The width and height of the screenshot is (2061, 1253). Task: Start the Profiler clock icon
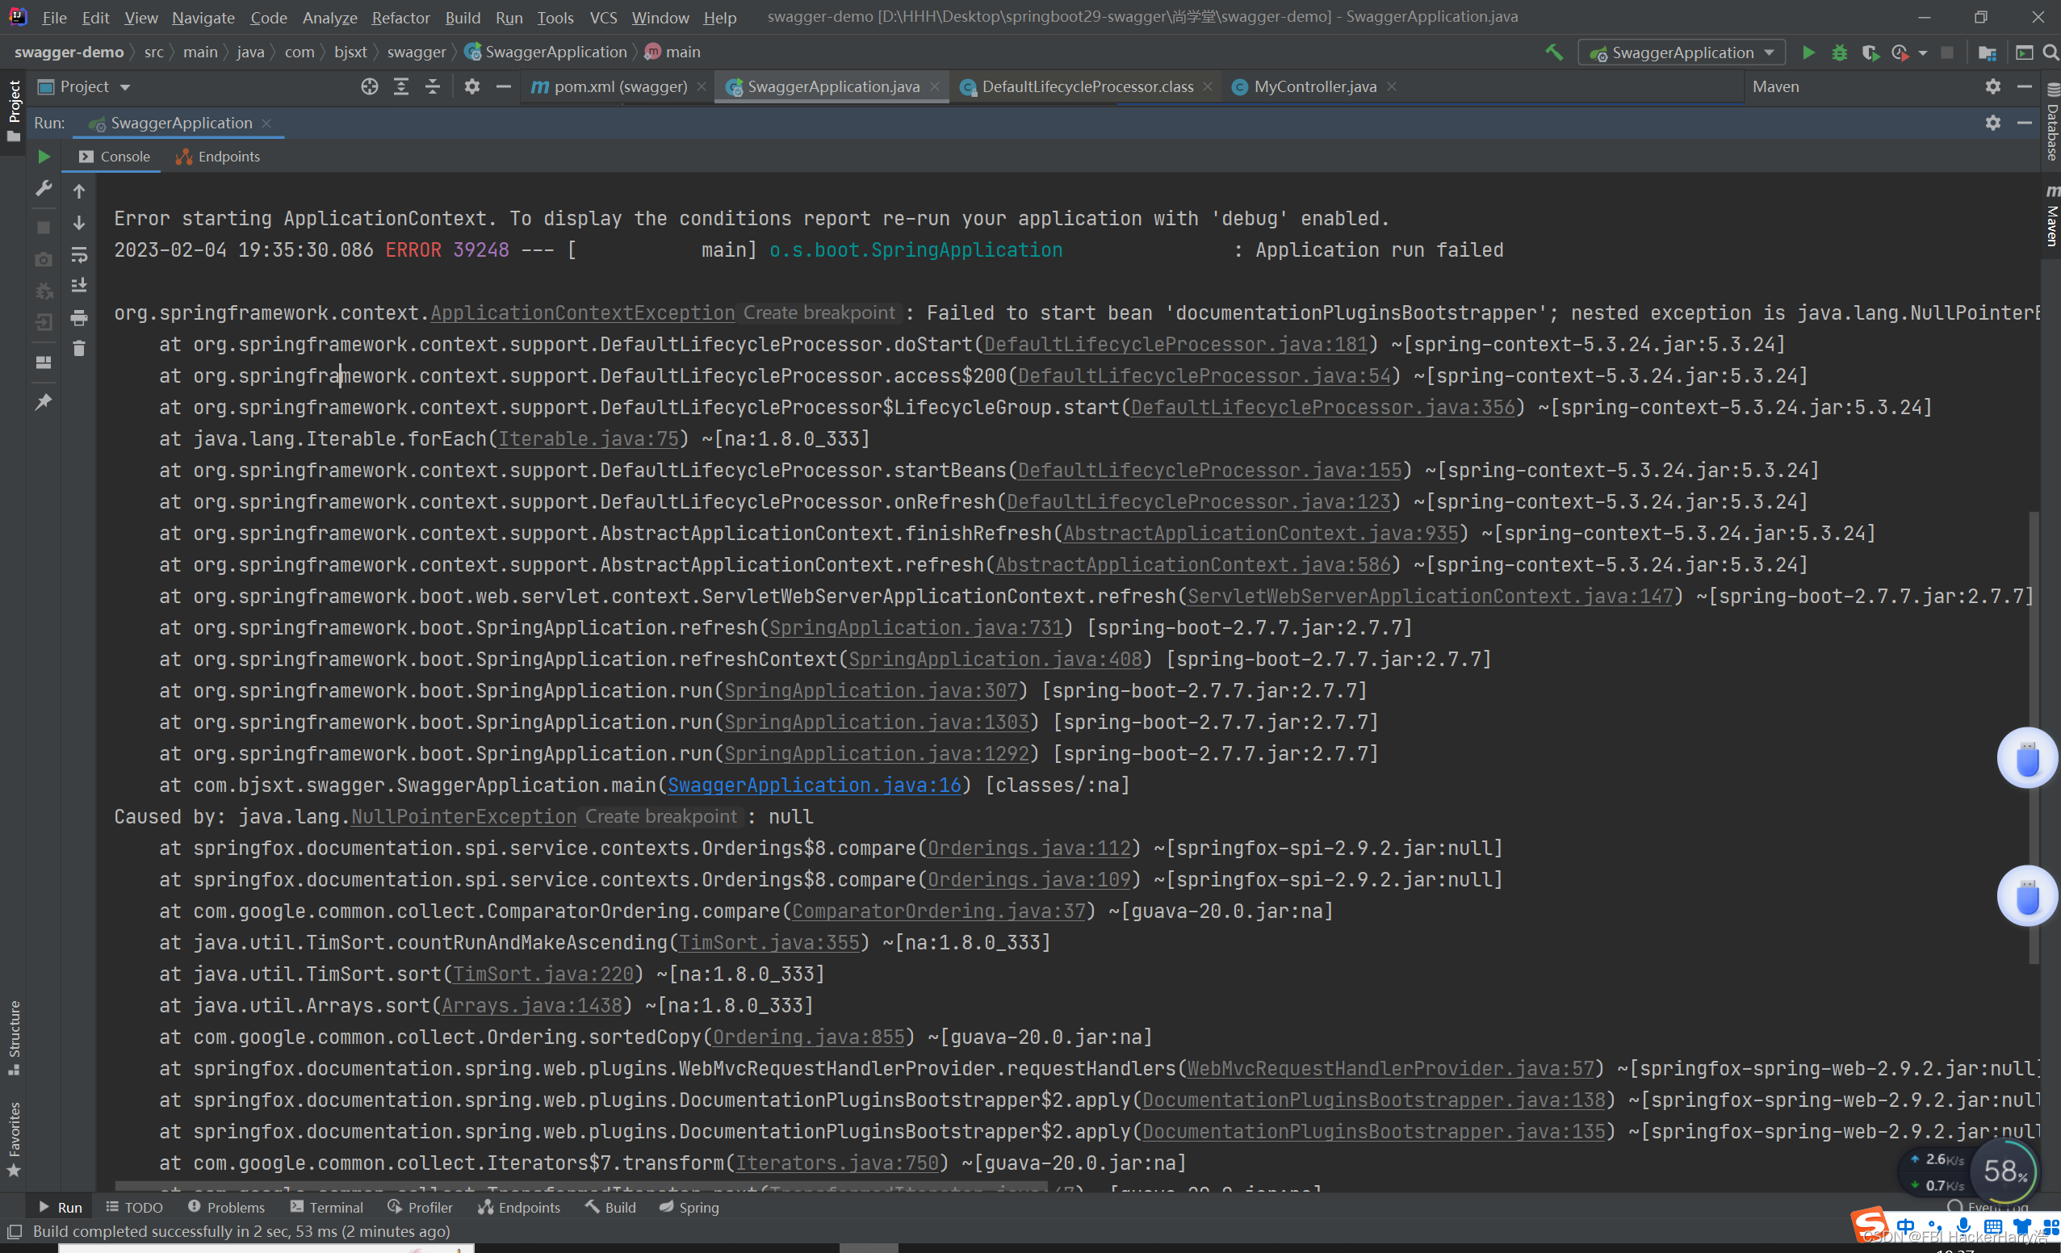[x=1900, y=52]
